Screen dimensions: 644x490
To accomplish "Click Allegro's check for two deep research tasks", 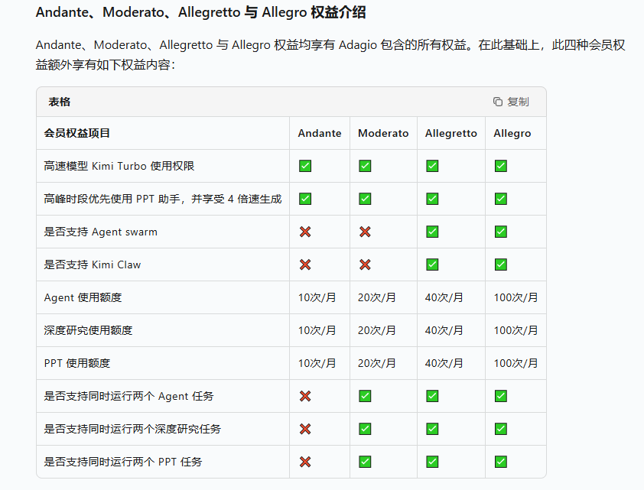I will tap(501, 429).
